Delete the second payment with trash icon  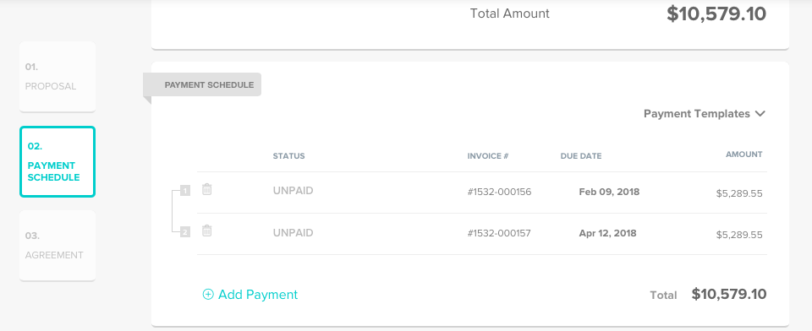206,231
